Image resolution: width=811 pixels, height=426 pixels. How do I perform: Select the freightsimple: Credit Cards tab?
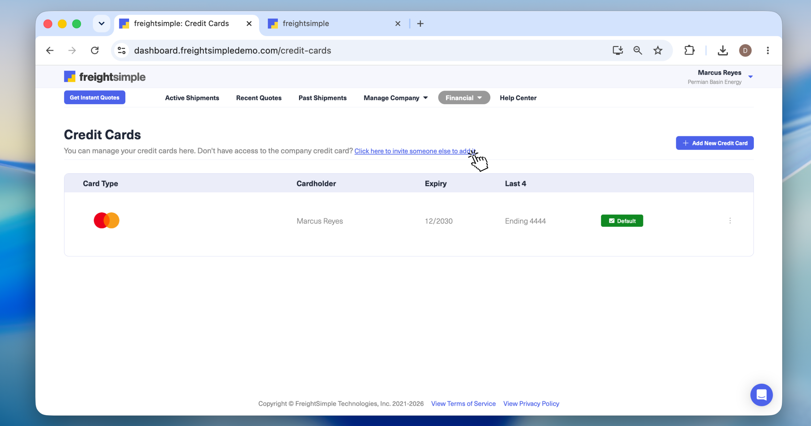[x=186, y=24]
